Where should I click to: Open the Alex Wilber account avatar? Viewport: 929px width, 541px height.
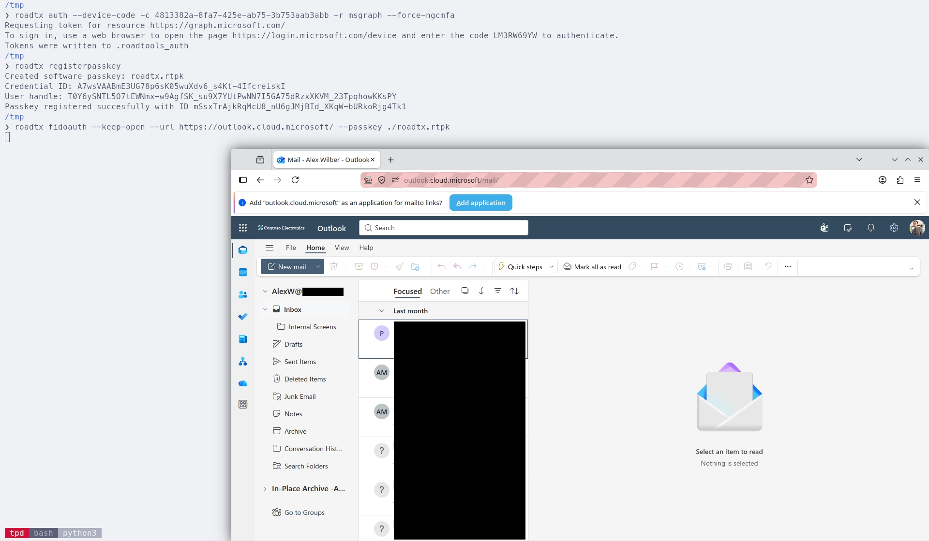tap(917, 228)
